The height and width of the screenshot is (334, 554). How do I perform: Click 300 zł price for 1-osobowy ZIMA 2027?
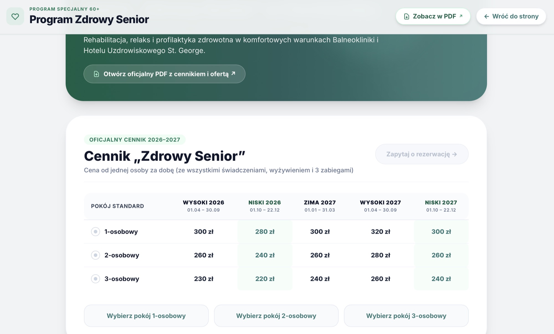320,231
